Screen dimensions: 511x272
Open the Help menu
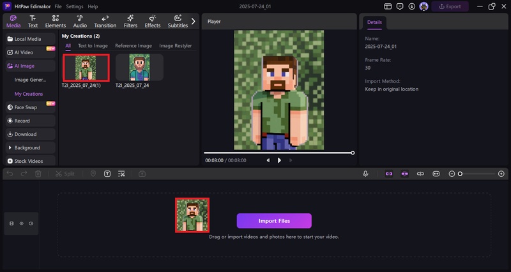pyautogui.click(x=93, y=6)
